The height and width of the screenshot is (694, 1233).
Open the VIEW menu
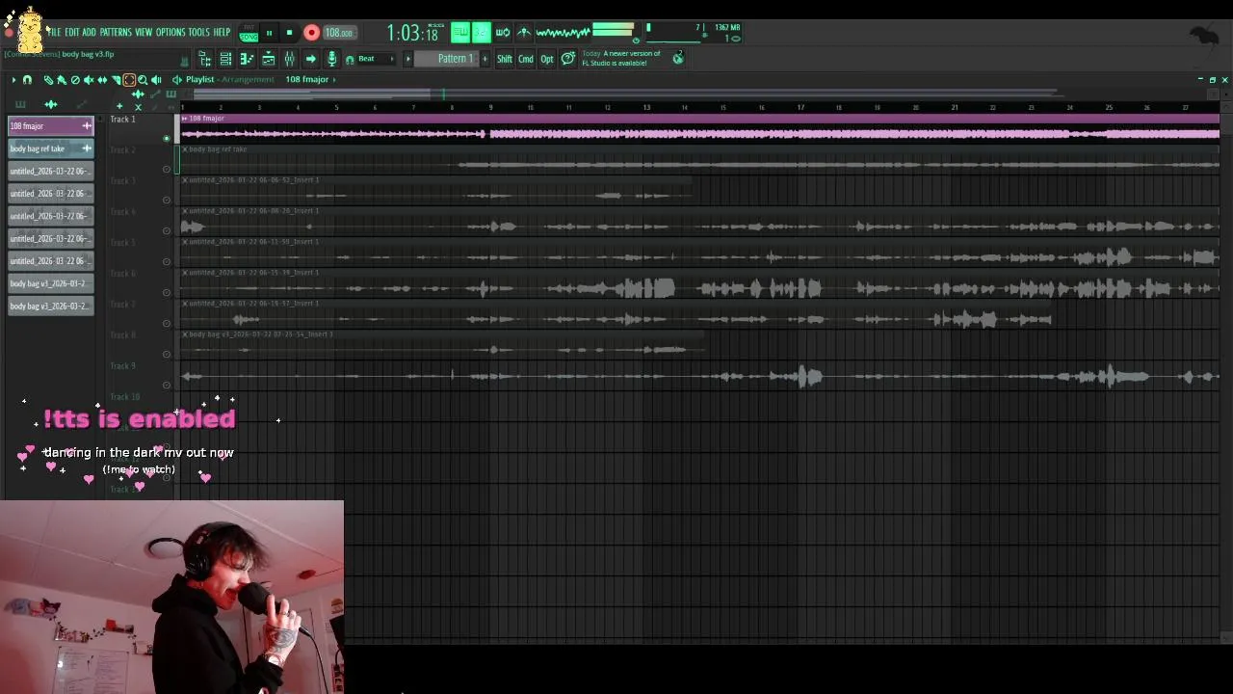point(144,33)
